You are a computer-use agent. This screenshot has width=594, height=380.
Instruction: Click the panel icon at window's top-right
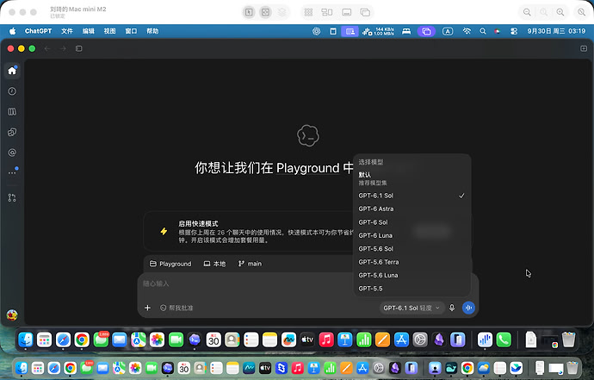(x=584, y=48)
